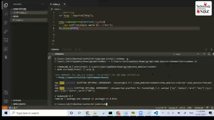The height and width of the screenshot is (120, 214).
Task: Change end of line sequence CRLF
Action: [190, 108]
